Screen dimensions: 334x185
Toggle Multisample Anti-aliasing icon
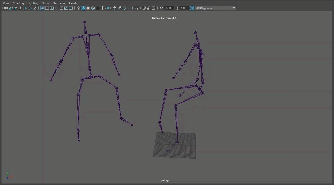[x=124, y=8]
